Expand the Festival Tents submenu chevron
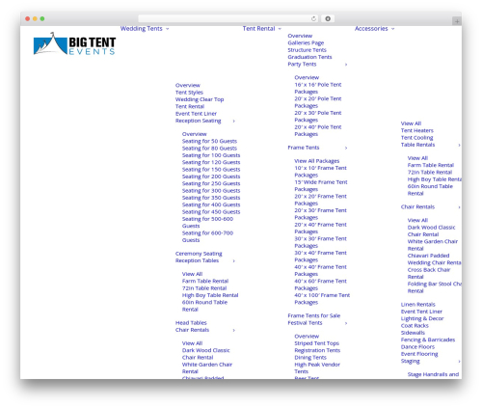This screenshot has height=408, width=482. coord(346,323)
